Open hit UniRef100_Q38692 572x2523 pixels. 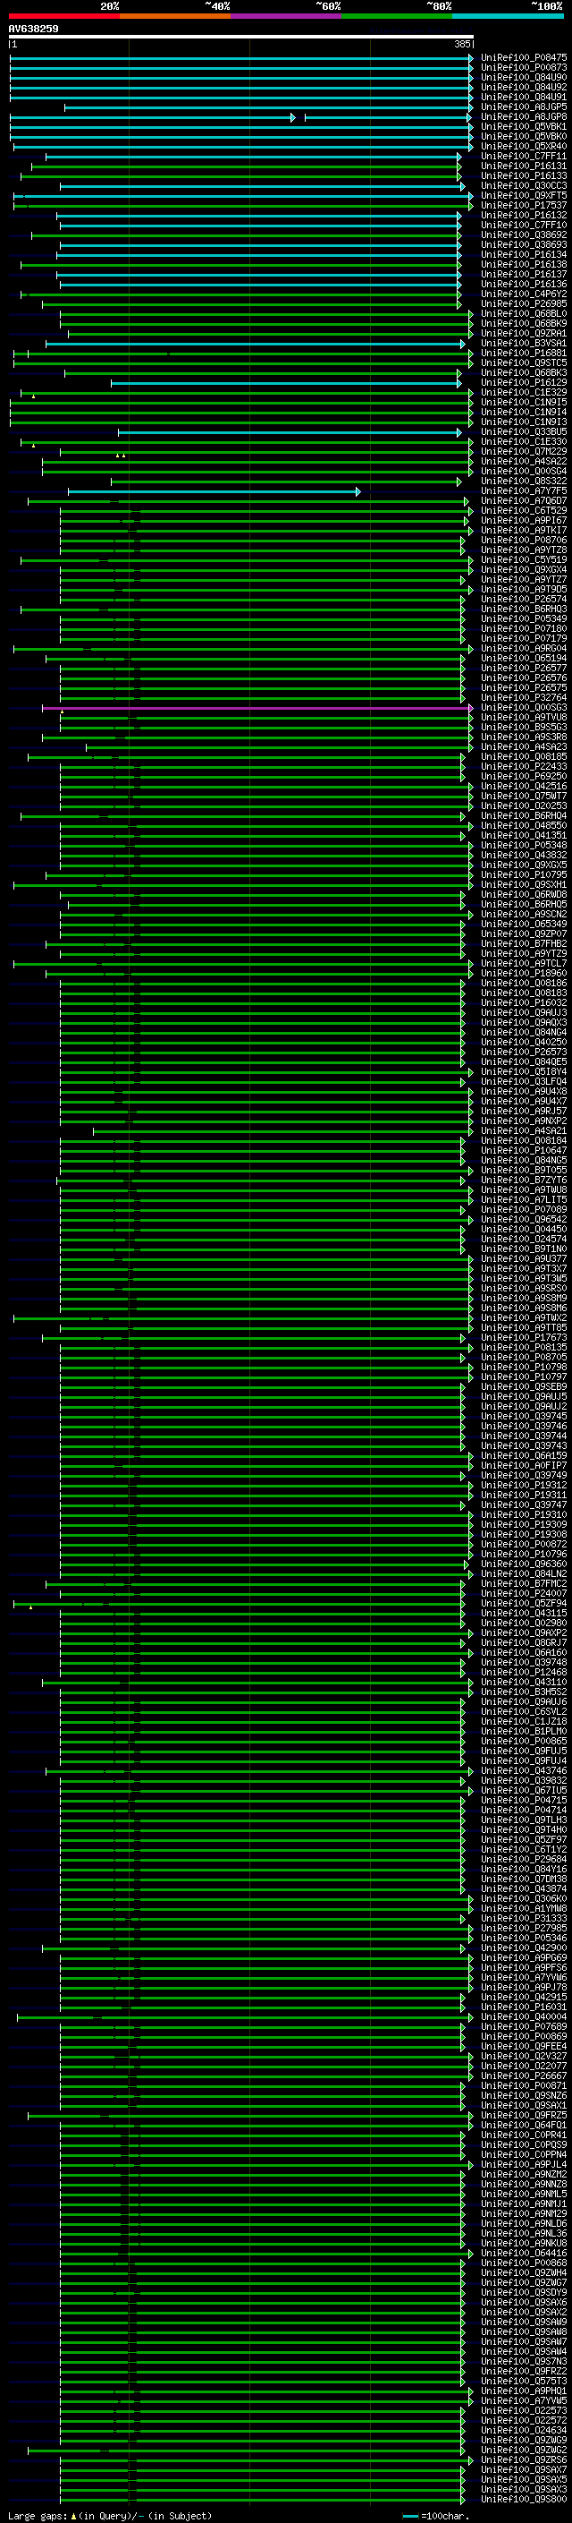click(x=523, y=235)
